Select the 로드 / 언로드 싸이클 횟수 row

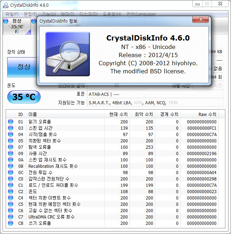[x=113, y=185]
